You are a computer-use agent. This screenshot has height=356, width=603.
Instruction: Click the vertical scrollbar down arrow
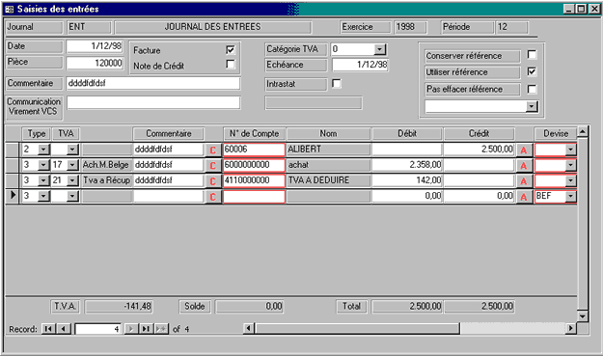click(583, 316)
